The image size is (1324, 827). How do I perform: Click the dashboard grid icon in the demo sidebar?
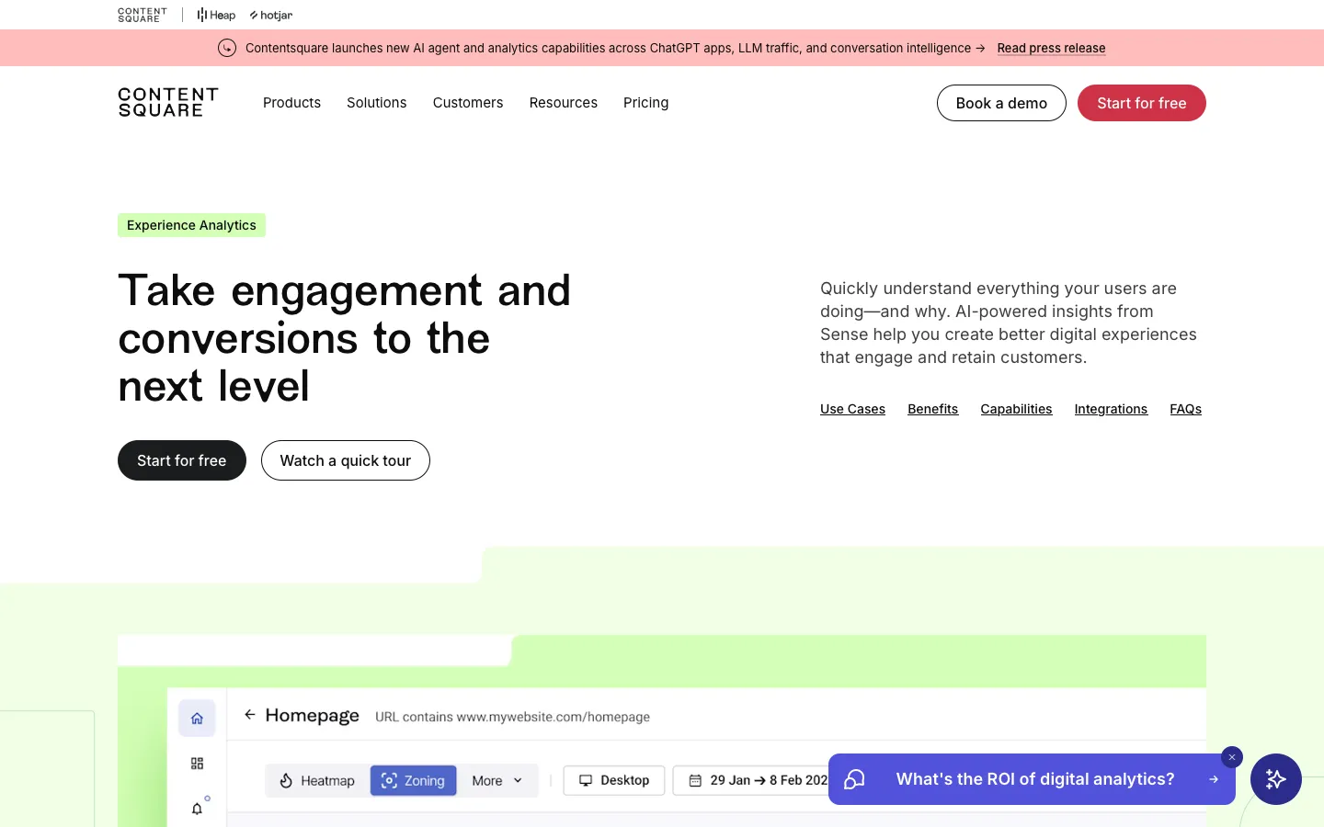tap(197, 764)
